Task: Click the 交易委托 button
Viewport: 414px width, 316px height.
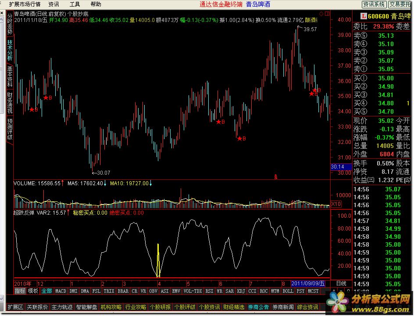Action: (x=400, y=4)
